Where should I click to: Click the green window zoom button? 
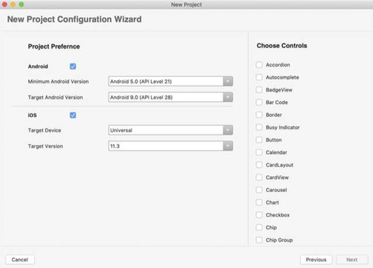(21, 4)
